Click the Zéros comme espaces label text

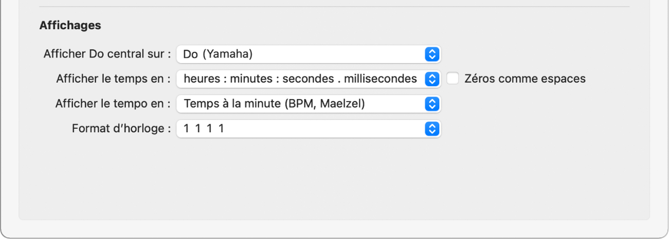point(524,79)
